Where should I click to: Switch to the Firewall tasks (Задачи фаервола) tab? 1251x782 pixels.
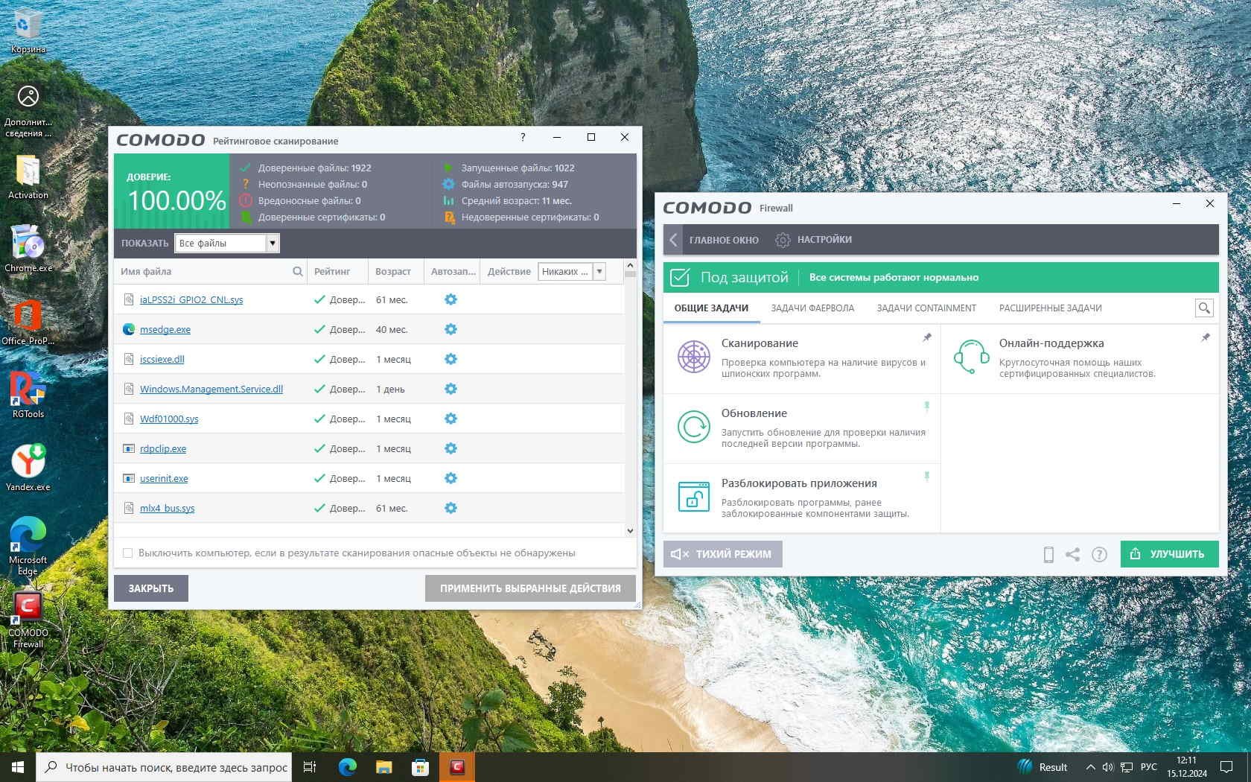pyautogui.click(x=812, y=308)
